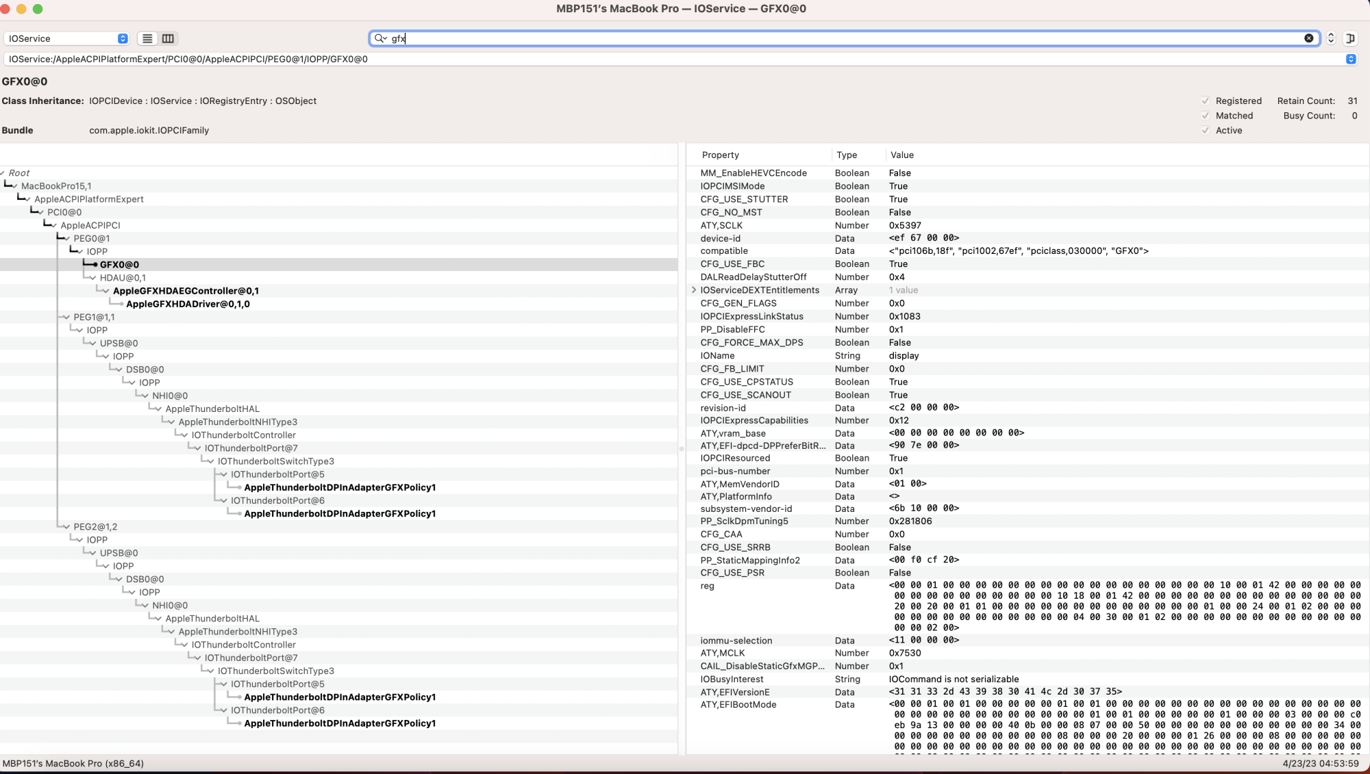
Task: Open the registry path history dropdown
Action: (x=1351, y=59)
